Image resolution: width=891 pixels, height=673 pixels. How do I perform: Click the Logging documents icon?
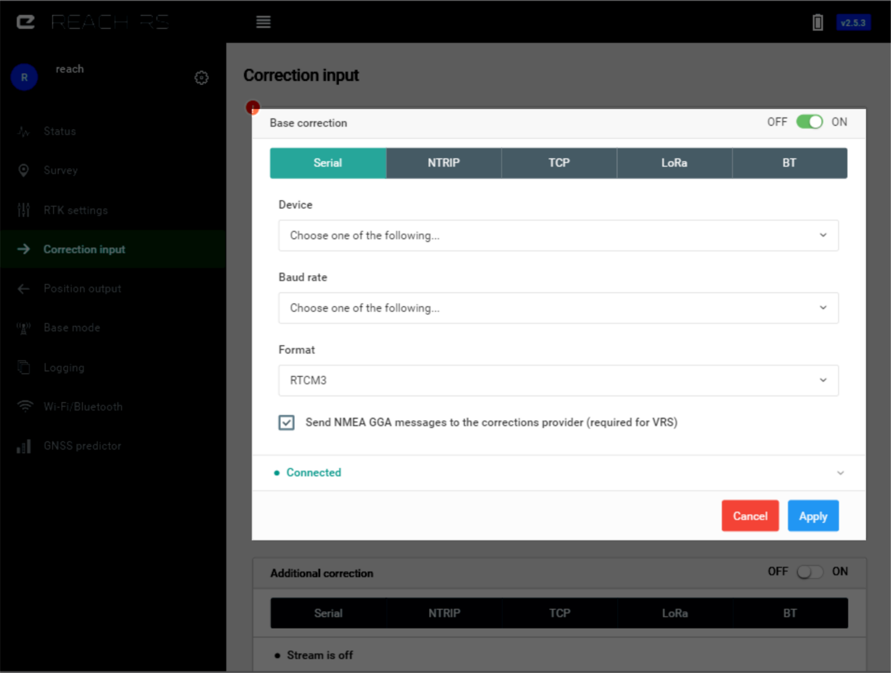[x=24, y=367]
